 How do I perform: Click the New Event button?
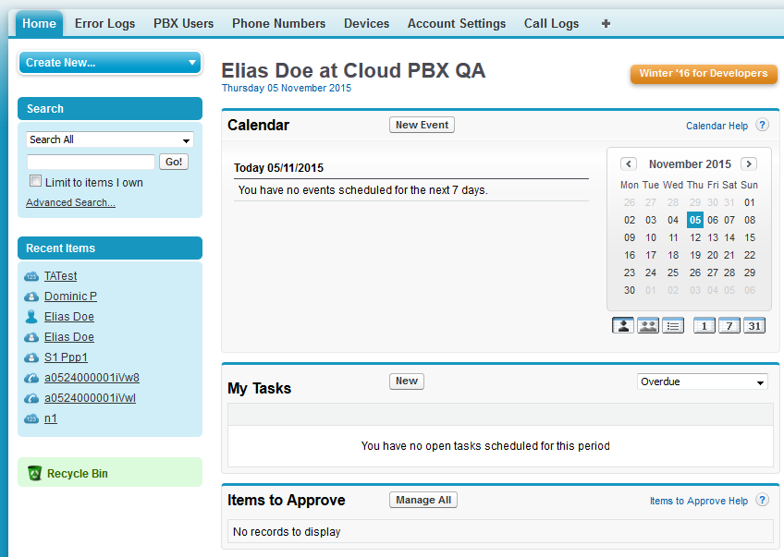pos(422,125)
